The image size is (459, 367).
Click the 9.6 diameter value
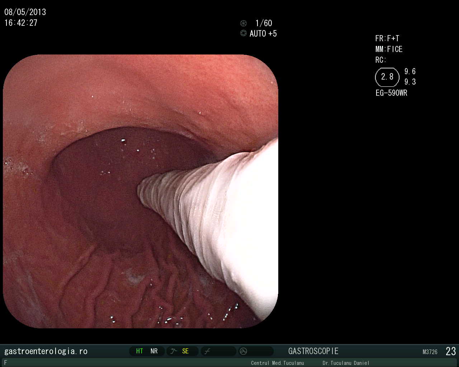click(410, 71)
